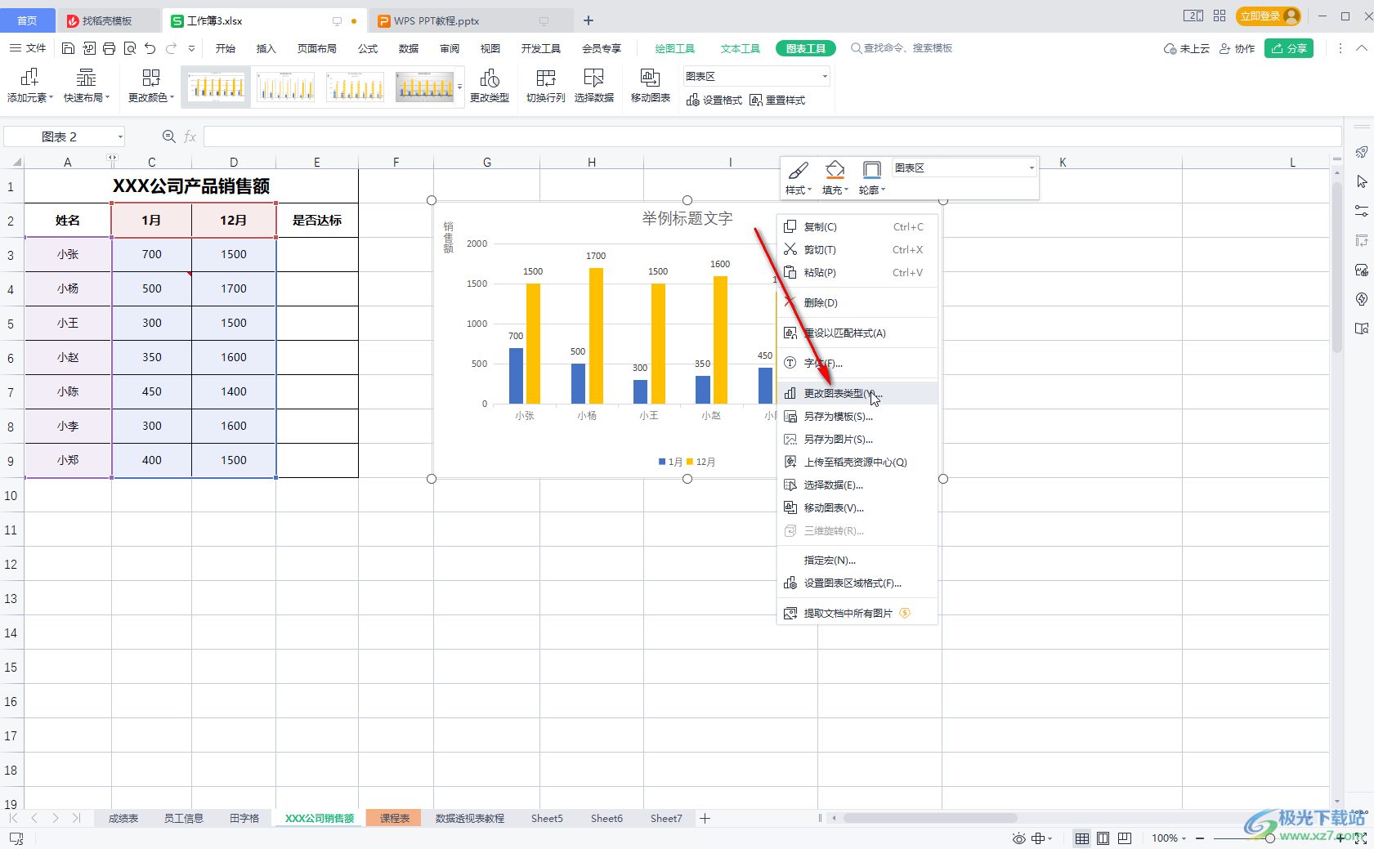Click the search commands (查找命令) field
Screen dimensions: 1374x849
(x=902, y=48)
